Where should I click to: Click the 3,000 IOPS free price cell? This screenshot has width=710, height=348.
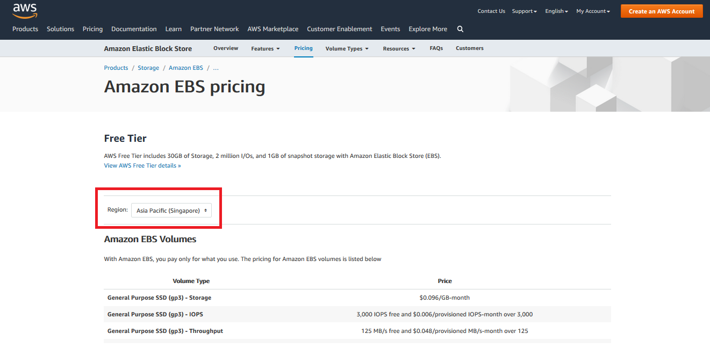(x=445, y=314)
